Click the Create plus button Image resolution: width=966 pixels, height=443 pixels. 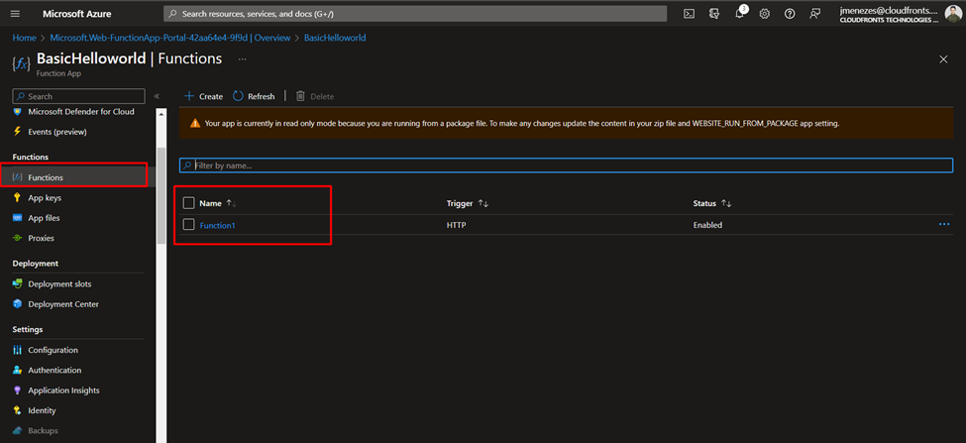(x=204, y=96)
